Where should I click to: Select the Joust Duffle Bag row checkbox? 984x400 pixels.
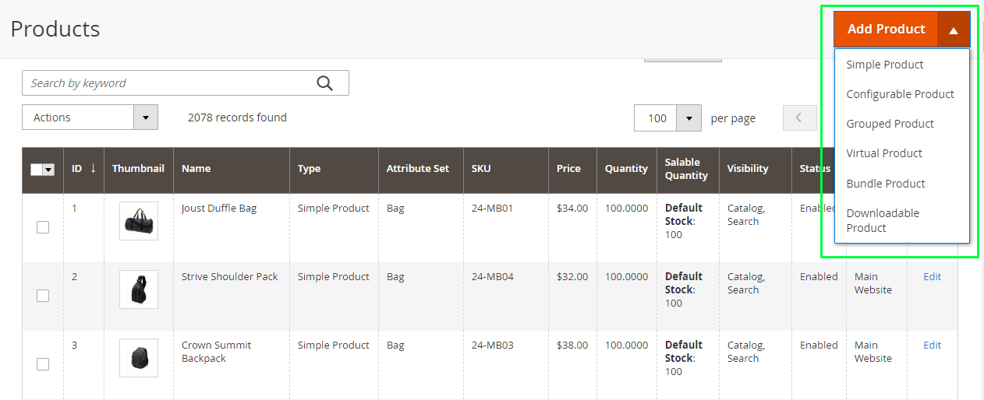point(43,227)
